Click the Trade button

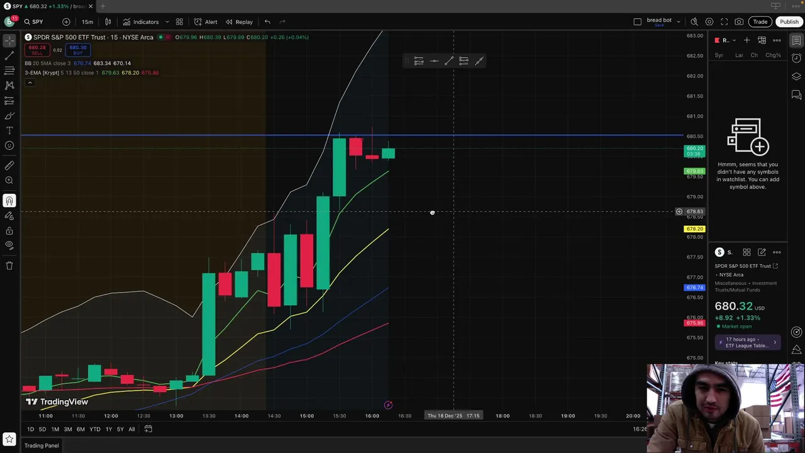(760, 22)
